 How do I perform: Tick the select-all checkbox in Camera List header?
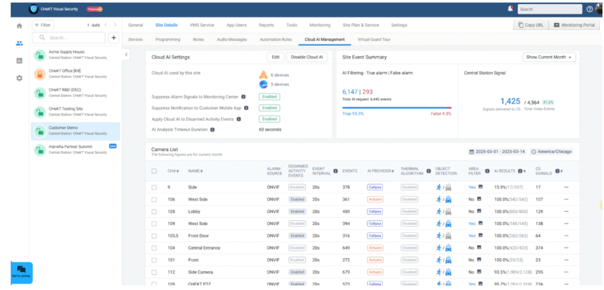coord(154,171)
